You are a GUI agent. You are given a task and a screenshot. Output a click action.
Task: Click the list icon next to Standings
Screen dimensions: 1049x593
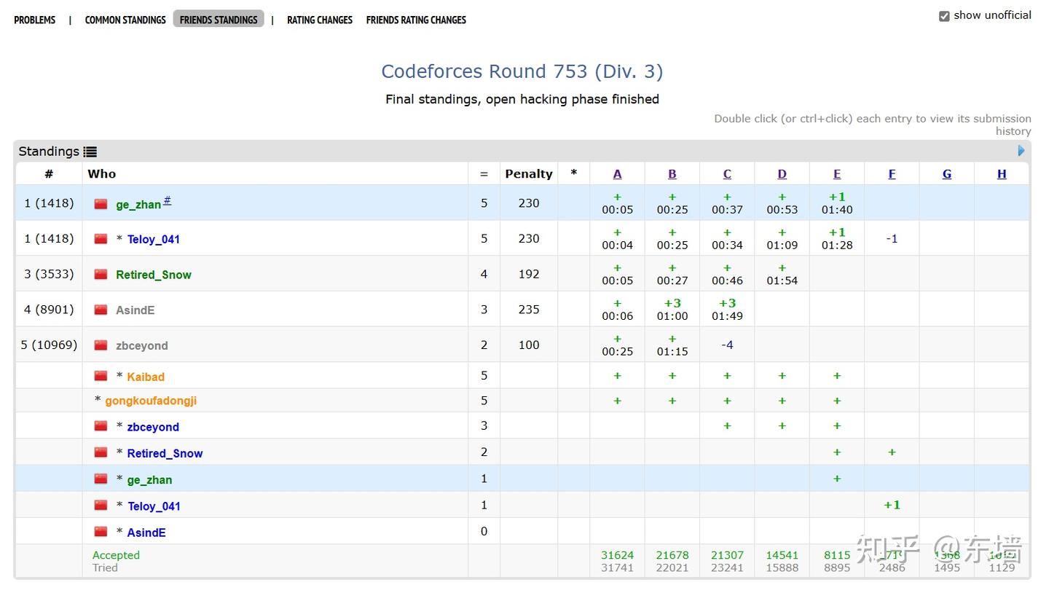click(90, 152)
